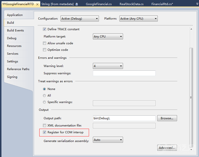Select the All warnings-as-errors radio button

44,96
